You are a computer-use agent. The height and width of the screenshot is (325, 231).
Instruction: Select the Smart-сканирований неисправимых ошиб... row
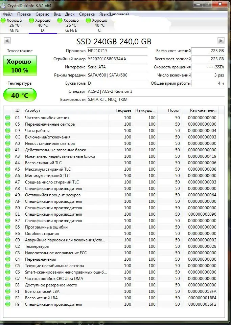[111, 272]
